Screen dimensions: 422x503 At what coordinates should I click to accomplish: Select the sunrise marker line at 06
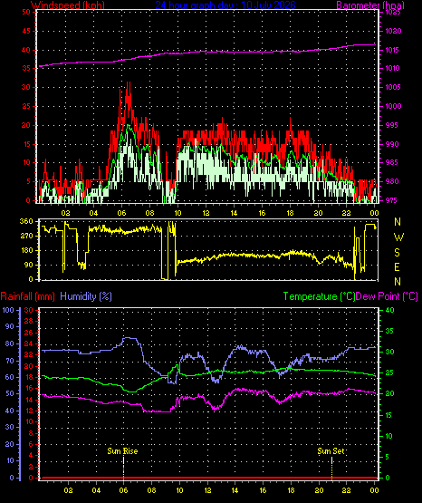[x=124, y=468]
